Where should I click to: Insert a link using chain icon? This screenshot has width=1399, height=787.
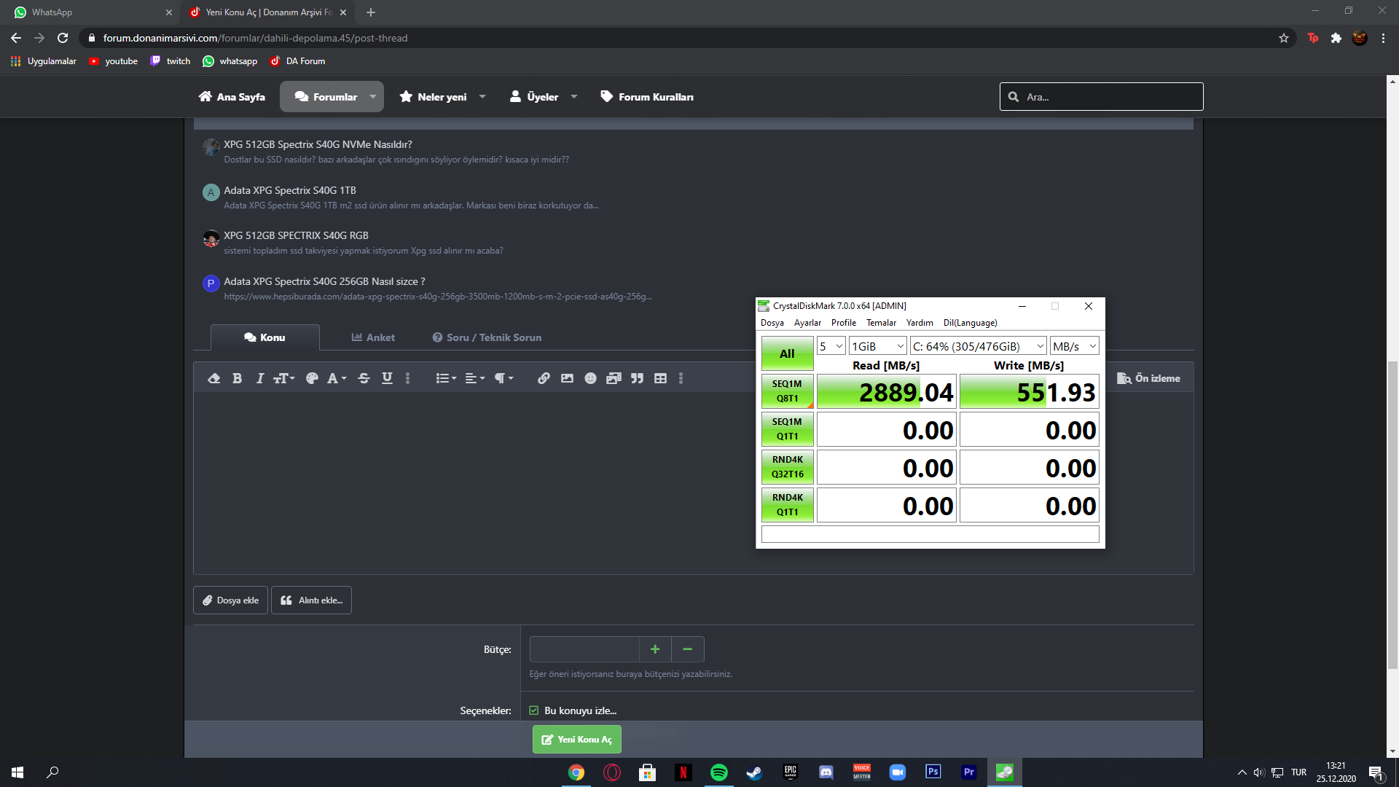[x=544, y=378]
